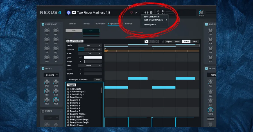Select After Midnight 2 preset
The image size is (253, 132).
tap(78, 92)
